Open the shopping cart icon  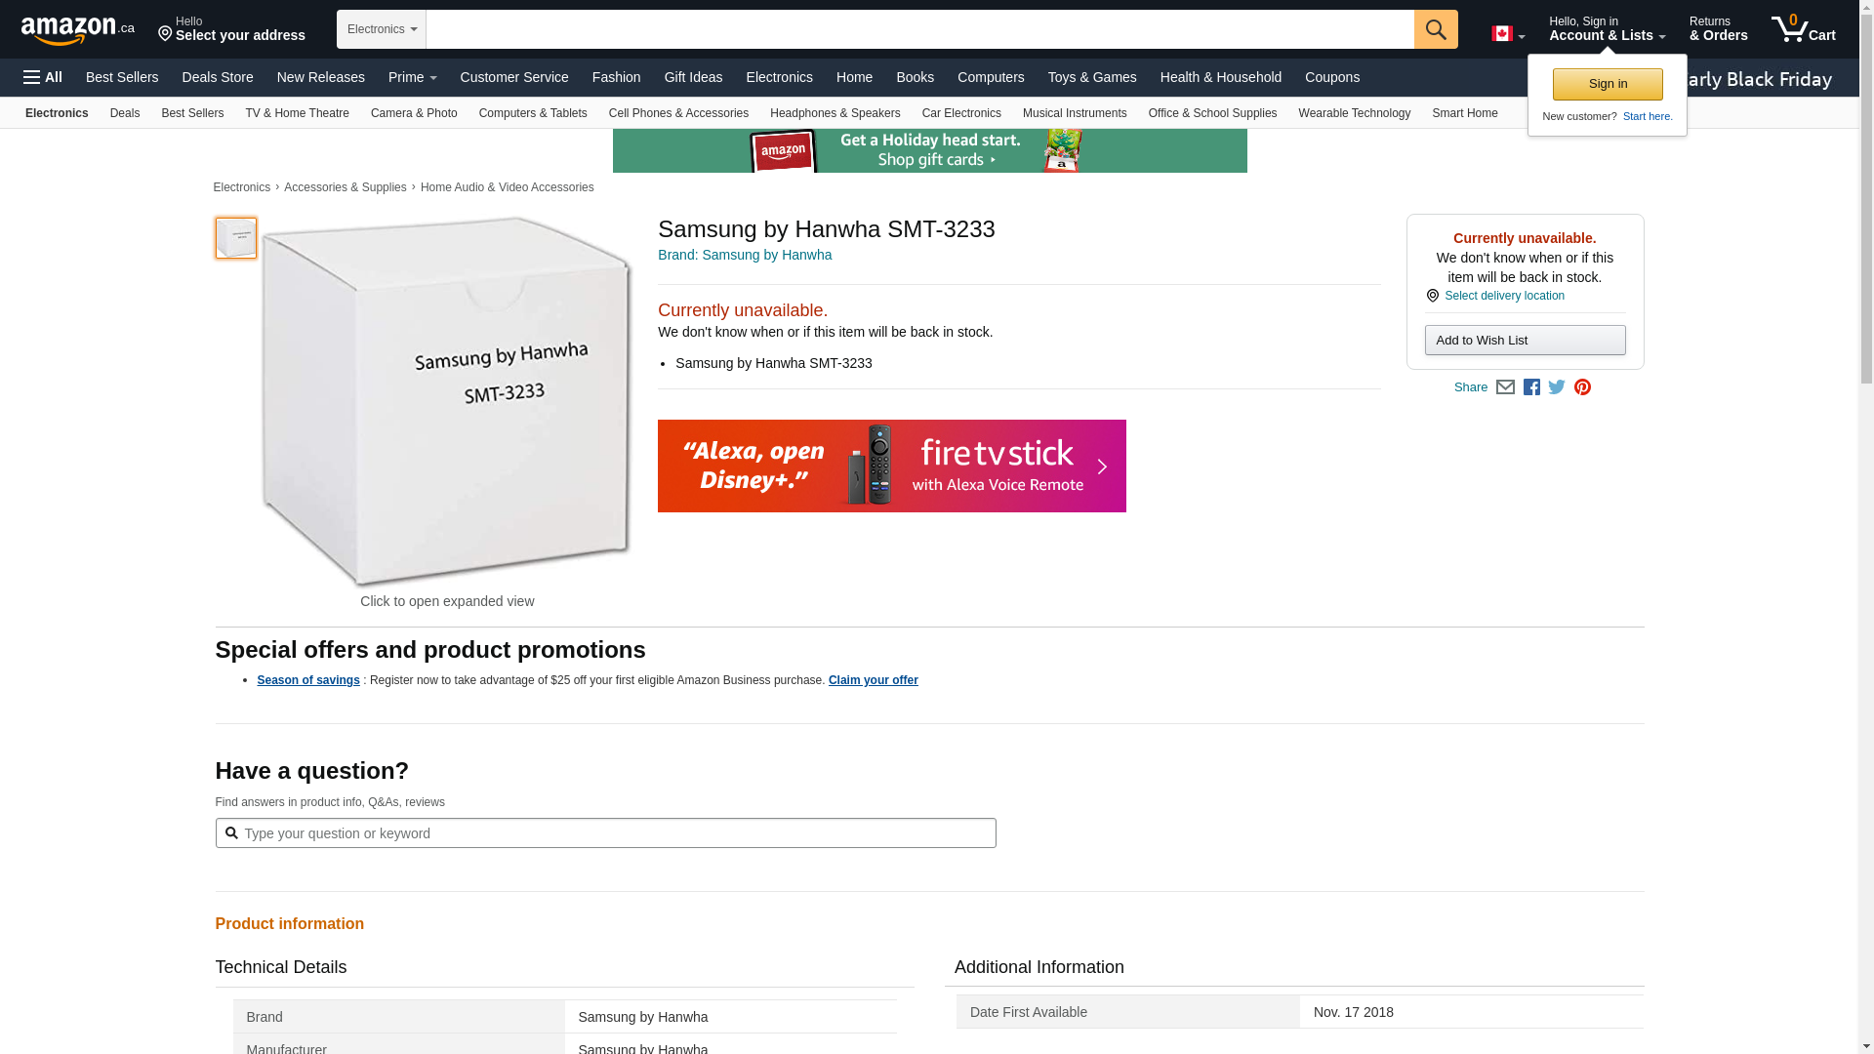point(1803,29)
